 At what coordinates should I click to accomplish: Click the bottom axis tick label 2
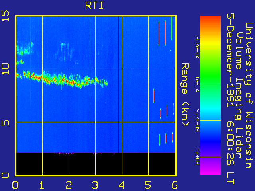click(69, 185)
